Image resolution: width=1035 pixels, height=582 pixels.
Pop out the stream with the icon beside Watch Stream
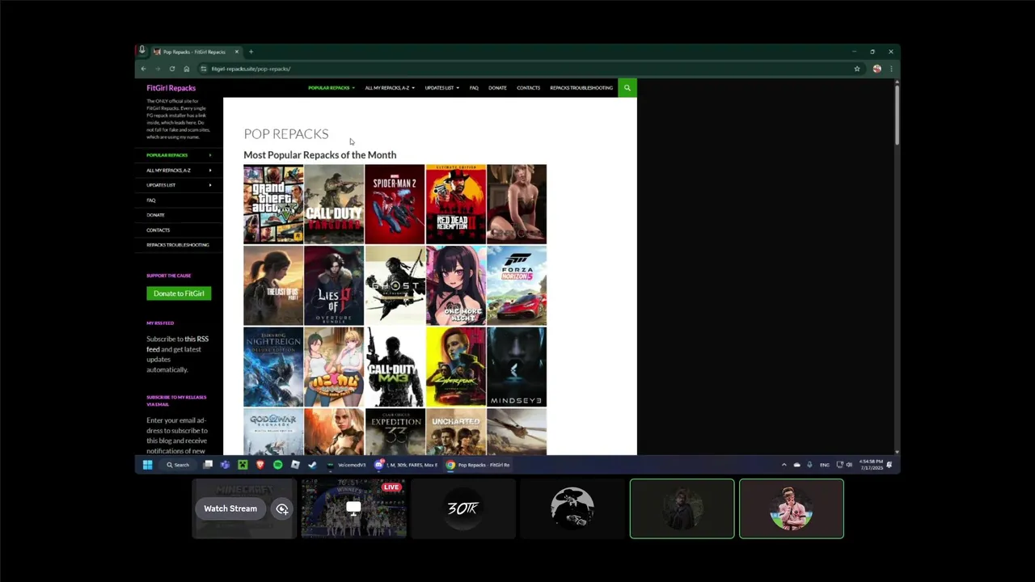click(x=282, y=508)
